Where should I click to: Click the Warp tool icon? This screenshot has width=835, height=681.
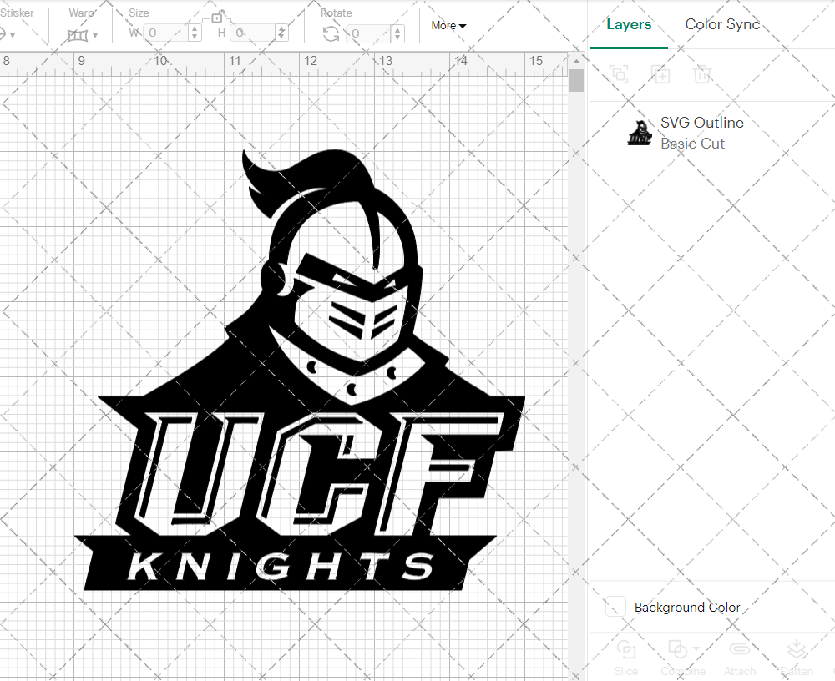pos(77,36)
